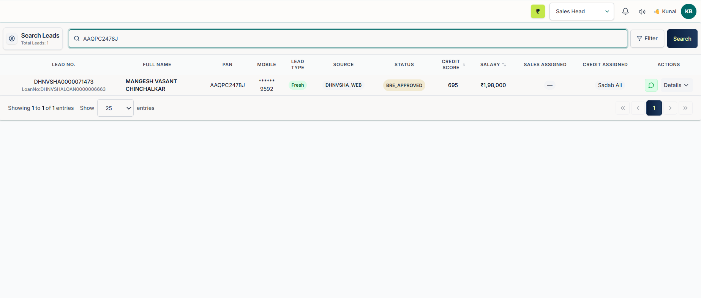This screenshot has height=298, width=701.
Task: Click the Search Leads user icon
Action: click(12, 38)
